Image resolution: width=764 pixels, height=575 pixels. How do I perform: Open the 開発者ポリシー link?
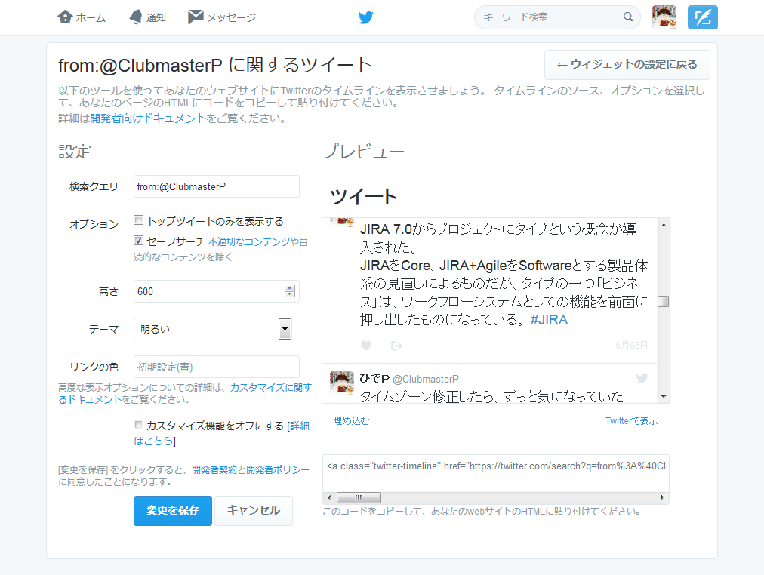point(278,469)
